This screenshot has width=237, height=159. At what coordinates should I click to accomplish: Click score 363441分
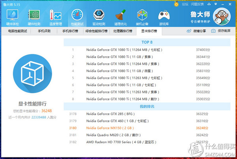click(x=203, y=57)
